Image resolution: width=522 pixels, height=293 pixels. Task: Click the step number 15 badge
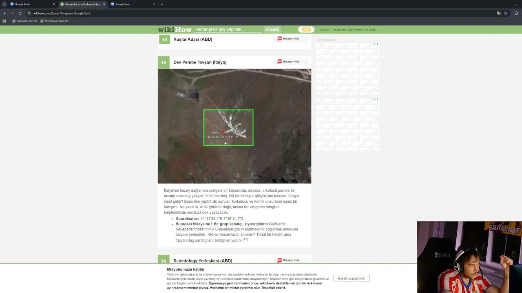163,62
